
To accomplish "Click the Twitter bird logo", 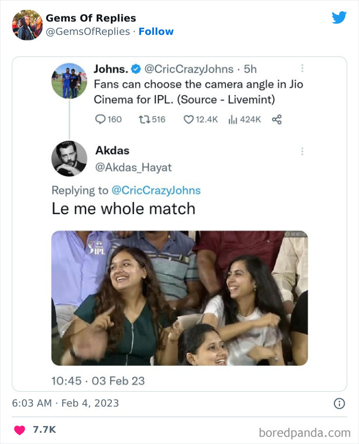I will (339, 18).
